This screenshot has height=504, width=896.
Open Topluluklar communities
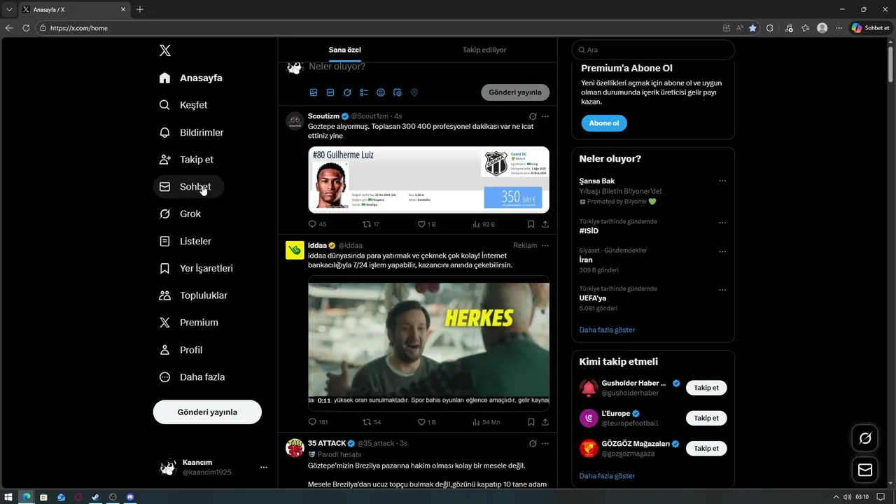click(x=193, y=295)
